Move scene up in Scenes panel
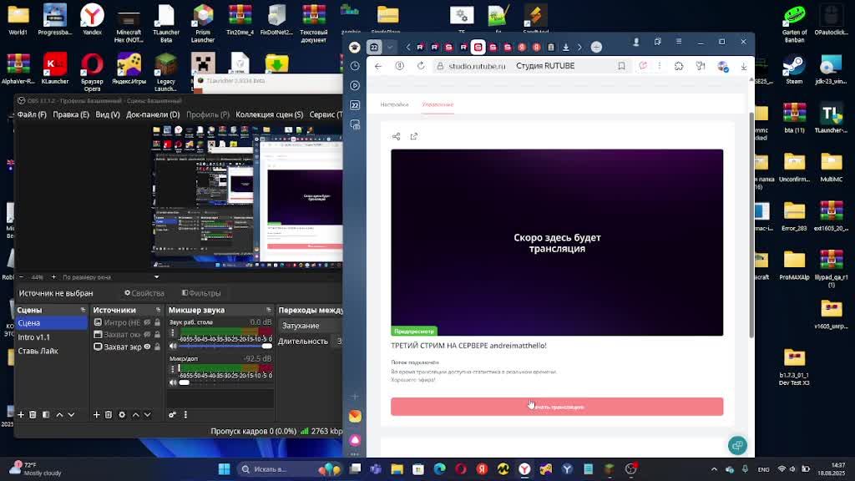Image resolution: width=855 pixels, height=481 pixels. coord(59,415)
